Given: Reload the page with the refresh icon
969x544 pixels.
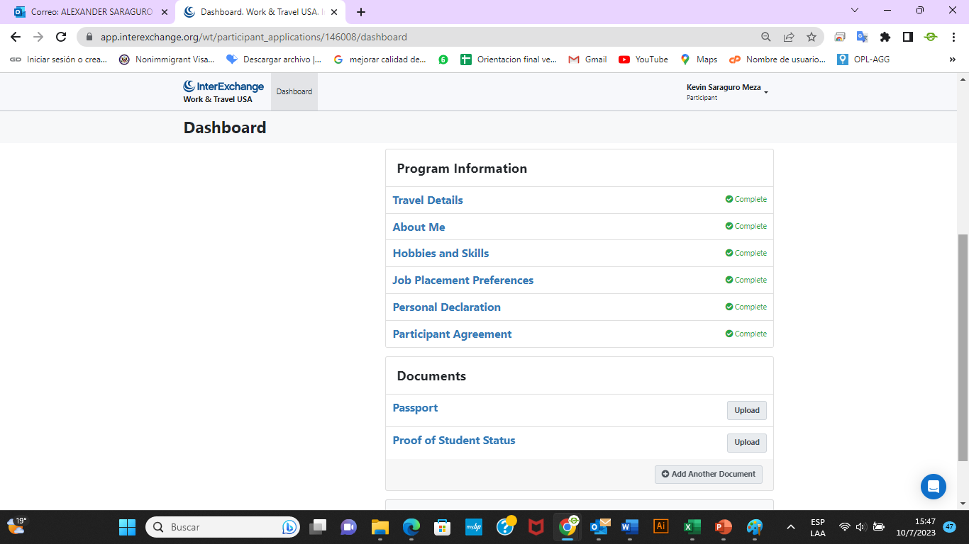Looking at the screenshot, I should [x=61, y=37].
